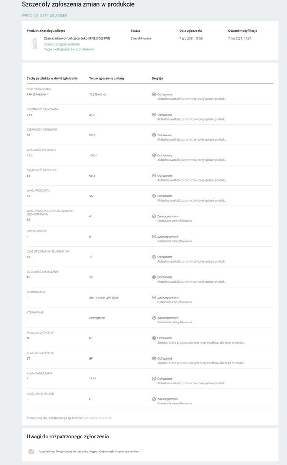Go back via Wróć do listy zgłoszeń
Viewport: 287px width, 465px height.
[x=44, y=15]
